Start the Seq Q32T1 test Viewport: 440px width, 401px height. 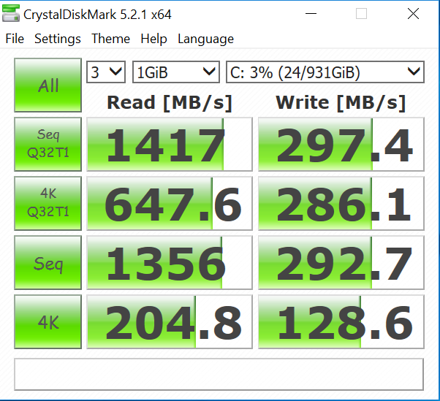coord(48,144)
